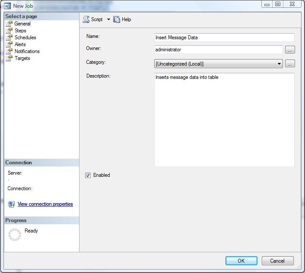This screenshot has height=273, width=305.
Task: Click the General page icon
Action: pyautogui.click(x=9, y=24)
